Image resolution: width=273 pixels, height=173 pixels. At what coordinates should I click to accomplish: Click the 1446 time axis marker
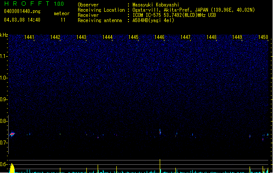coord(159,37)
